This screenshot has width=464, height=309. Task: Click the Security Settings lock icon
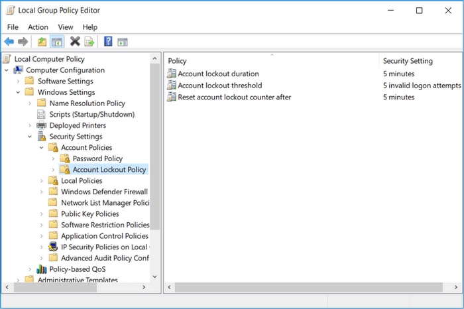tap(41, 136)
